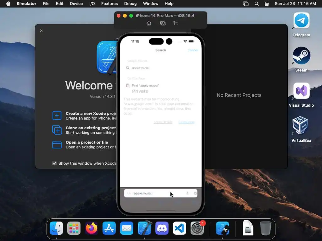Screen dimensions: 322x241
Task: Open the Help menu
Action: (169, 4)
